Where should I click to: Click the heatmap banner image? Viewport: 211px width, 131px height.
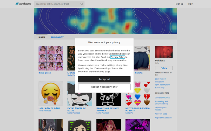click(x=105, y=21)
